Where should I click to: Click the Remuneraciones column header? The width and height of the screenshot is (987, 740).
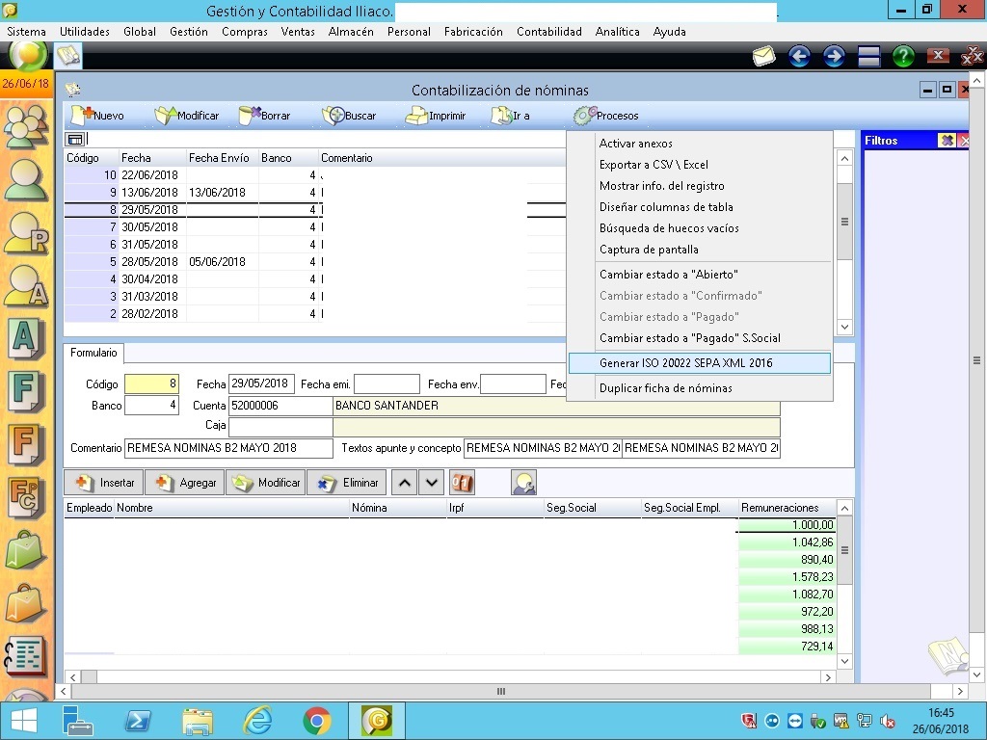(787, 508)
